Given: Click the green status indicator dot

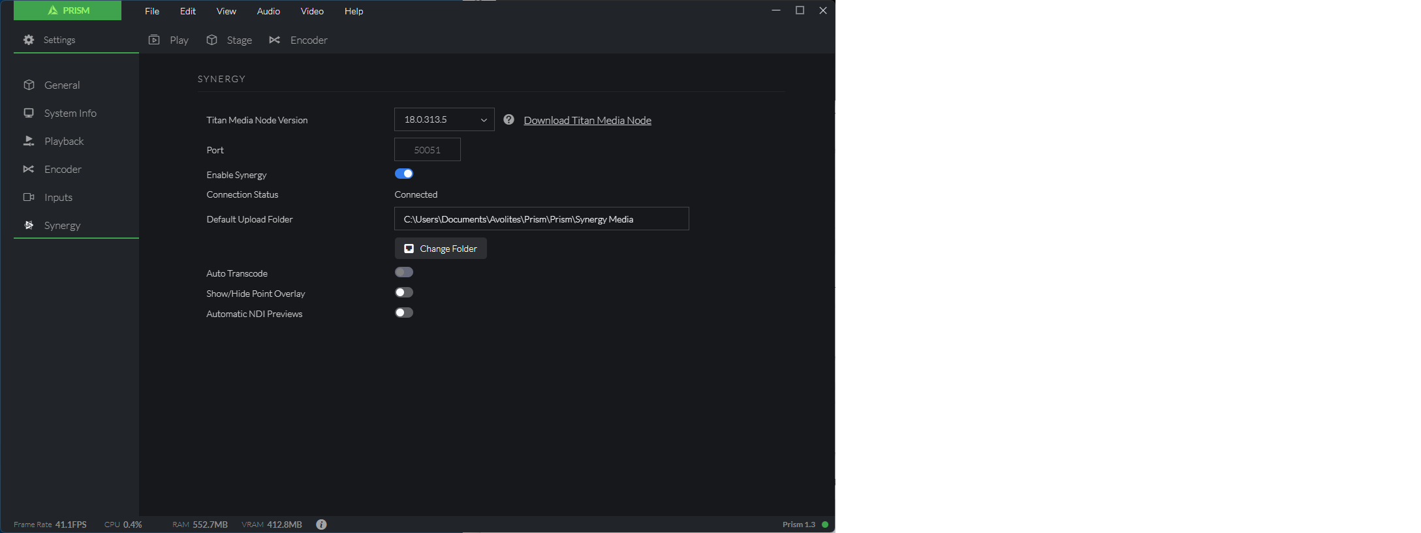Looking at the screenshot, I should 825,525.
